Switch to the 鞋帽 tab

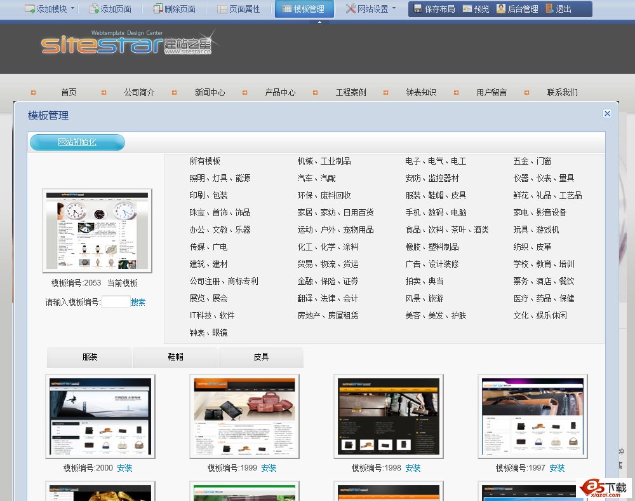click(175, 357)
